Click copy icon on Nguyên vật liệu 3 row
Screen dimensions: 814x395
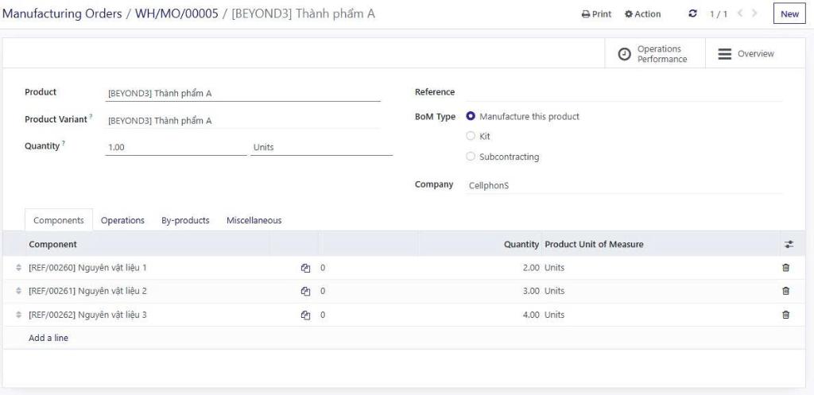pyautogui.click(x=305, y=315)
